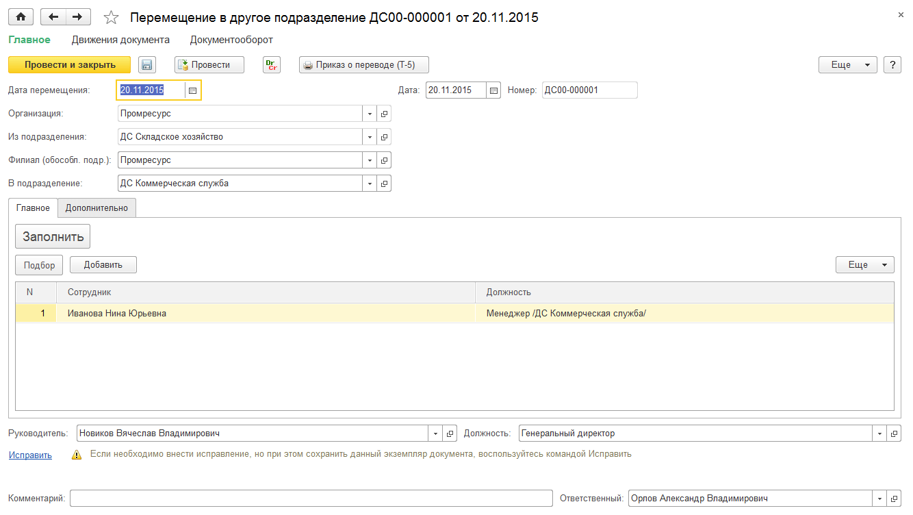Click the ДС Коммерческая служба field
This screenshot has width=913, height=515.
[240, 184]
